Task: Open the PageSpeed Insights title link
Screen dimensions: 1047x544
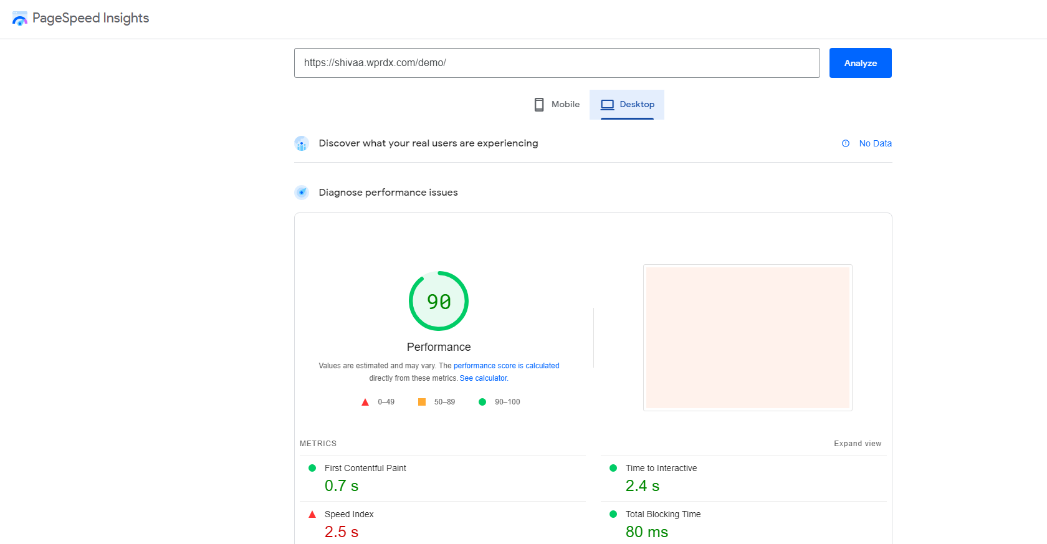Action: point(90,18)
